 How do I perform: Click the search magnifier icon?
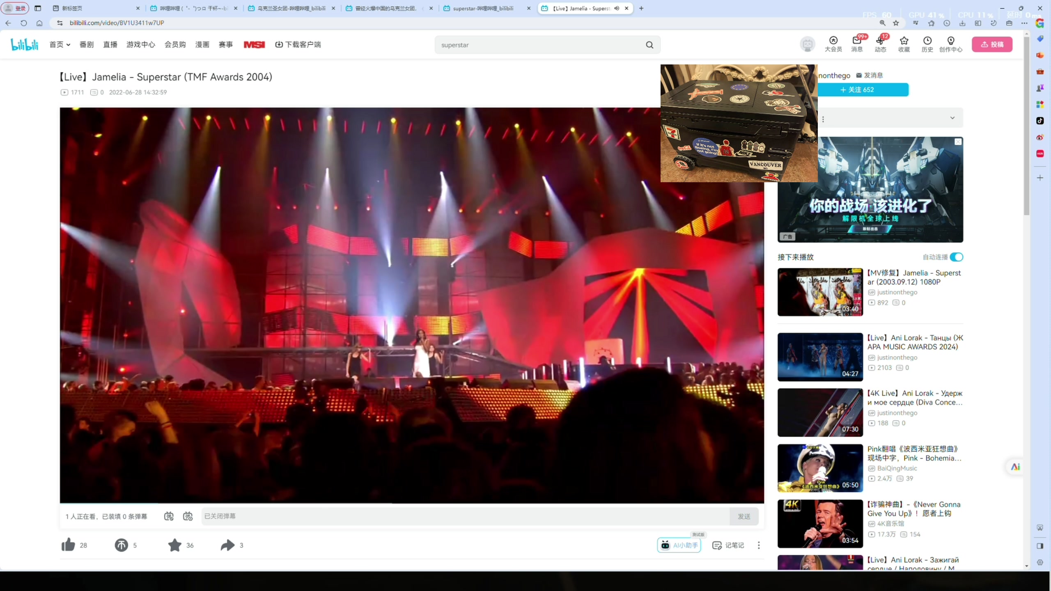tap(649, 45)
